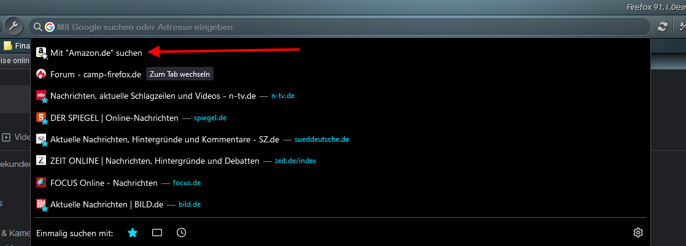The image size is (686, 246).
Task: Click the Amazon search engine icon
Action: (42, 53)
